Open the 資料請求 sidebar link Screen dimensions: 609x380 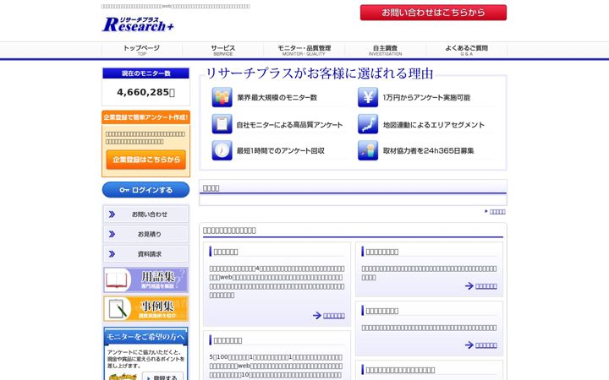145,254
